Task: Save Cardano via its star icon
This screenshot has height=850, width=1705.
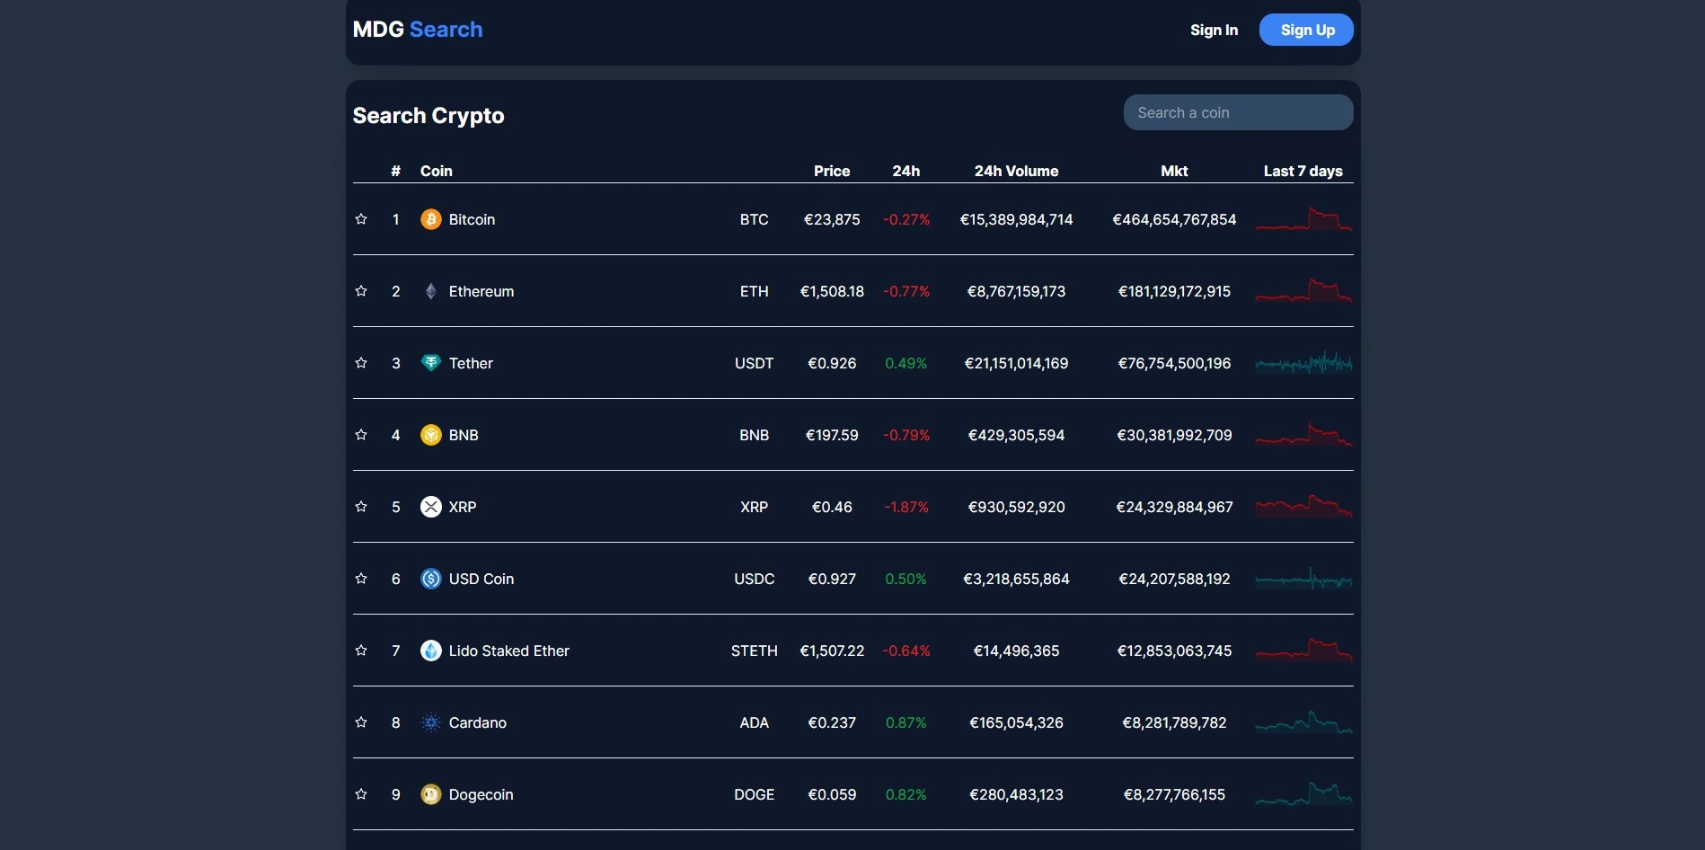Action: point(361,722)
